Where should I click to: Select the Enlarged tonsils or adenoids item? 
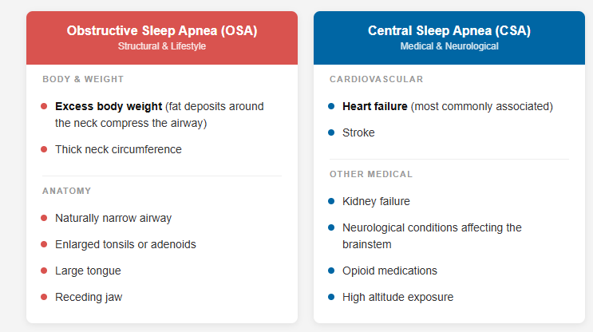click(125, 244)
